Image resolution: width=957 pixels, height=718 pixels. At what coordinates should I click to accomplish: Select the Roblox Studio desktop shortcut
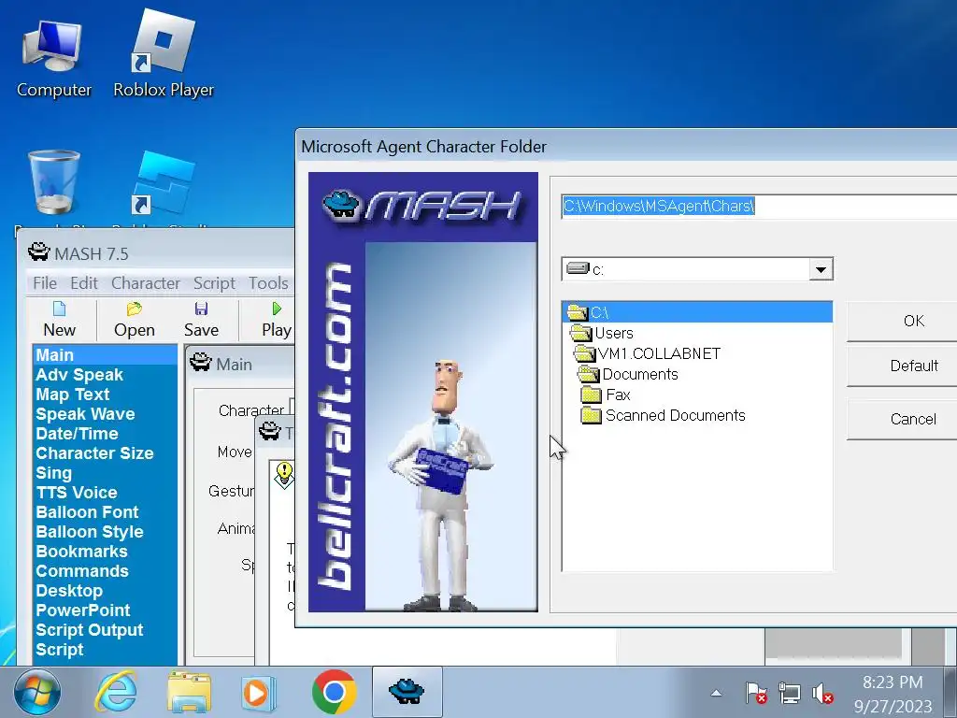pyautogui.click(x=164, y=189)
